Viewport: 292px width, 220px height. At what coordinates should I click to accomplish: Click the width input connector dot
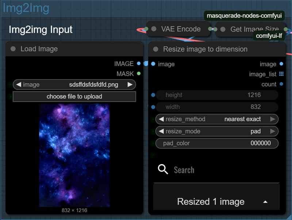click(153, 107)
